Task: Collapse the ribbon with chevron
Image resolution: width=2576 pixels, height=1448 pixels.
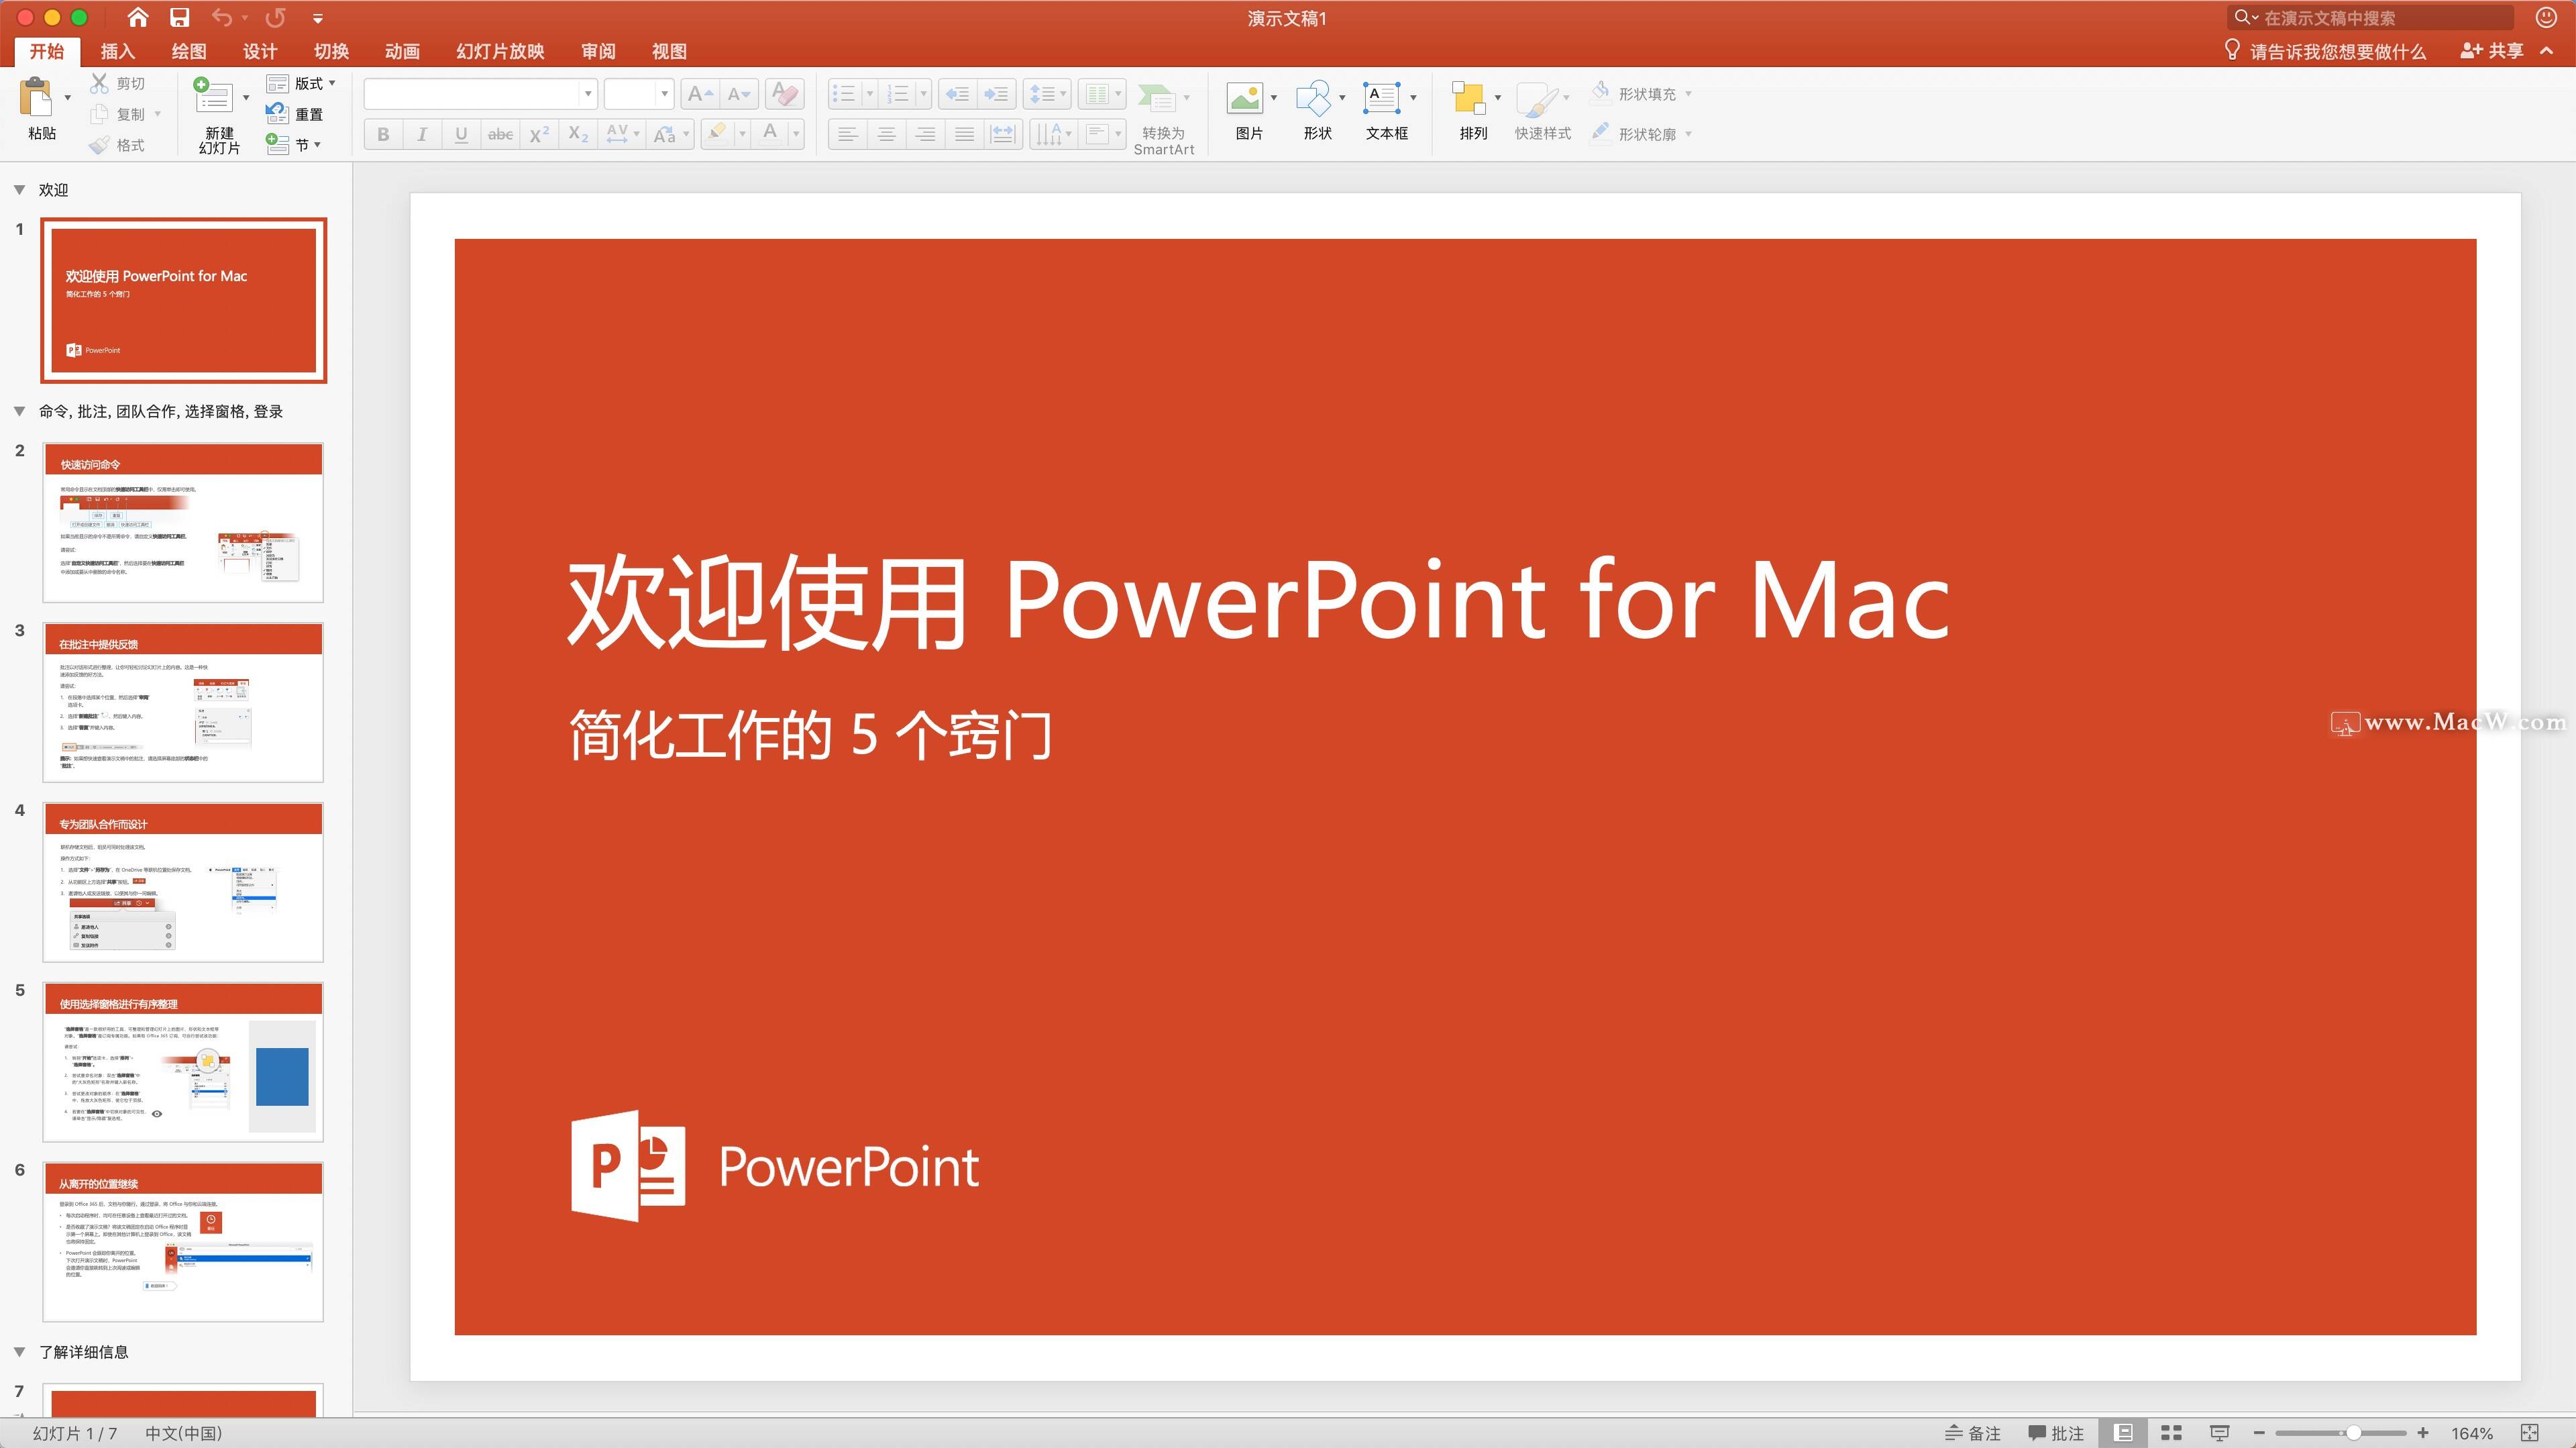Action: pos(2547,50)
